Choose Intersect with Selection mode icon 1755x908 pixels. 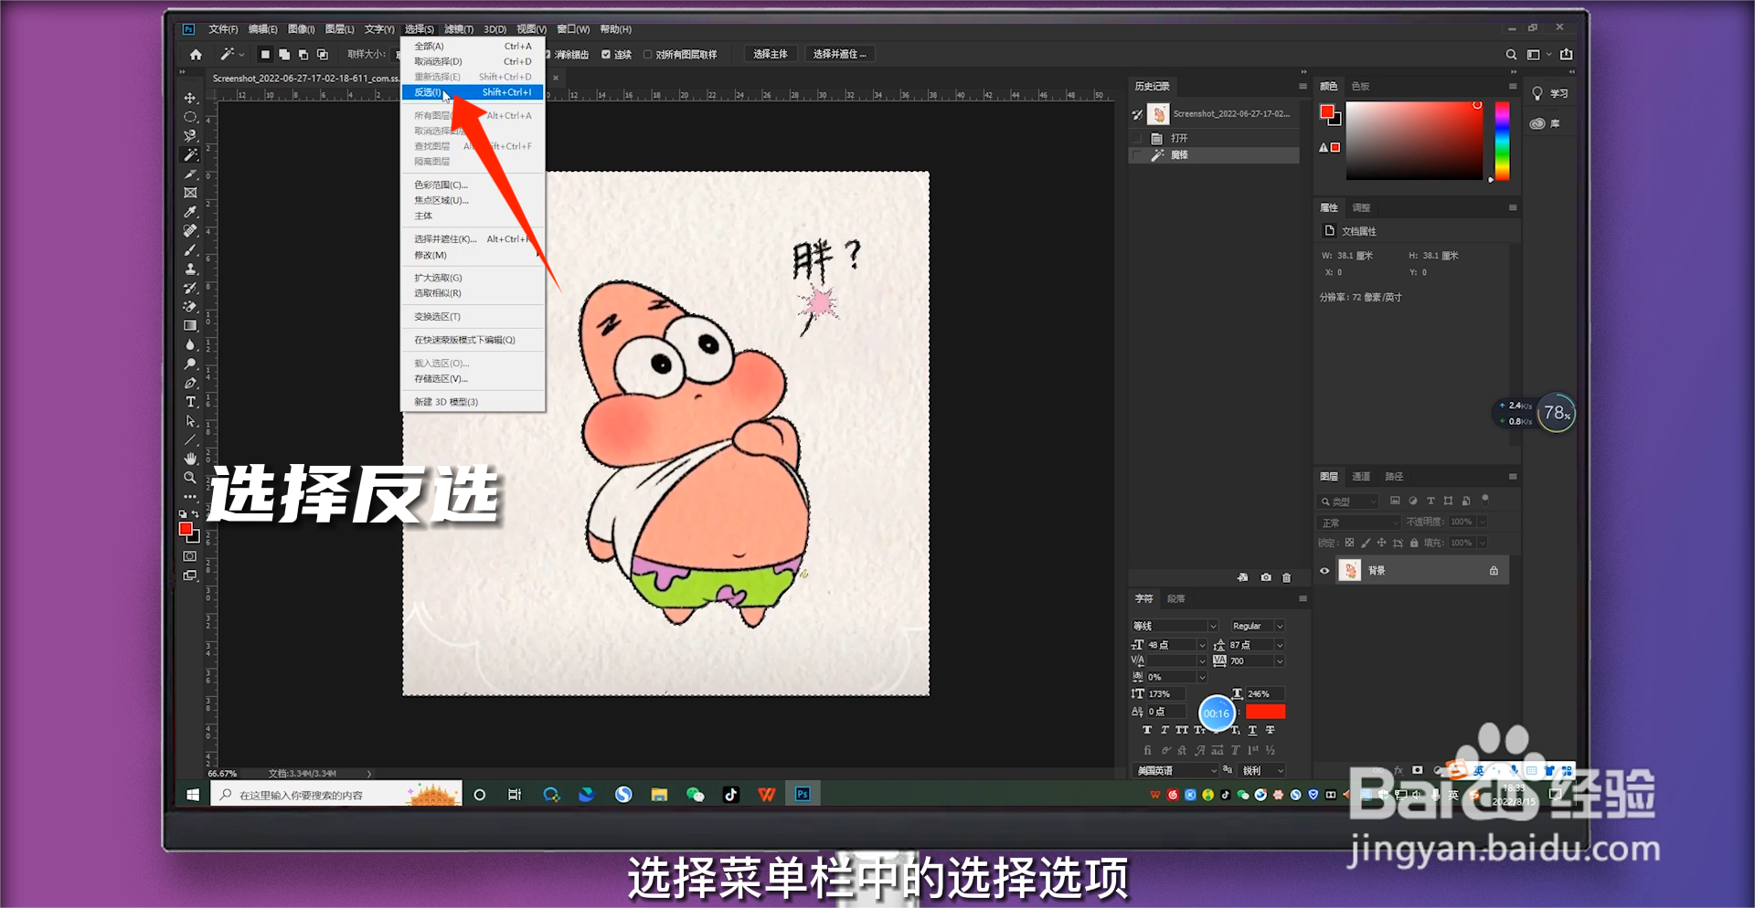323,55
